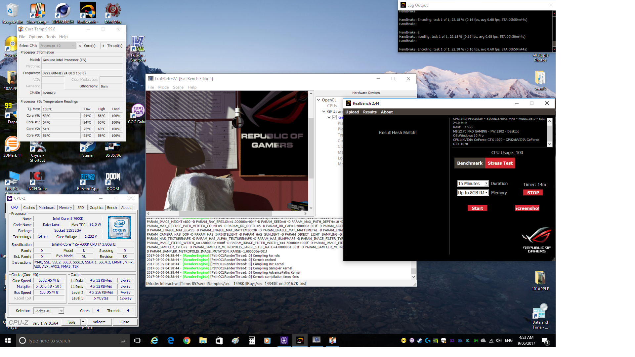Open the About menu in RealBench
This screenshot has width=635, height=357.
[x=387, y=112]
